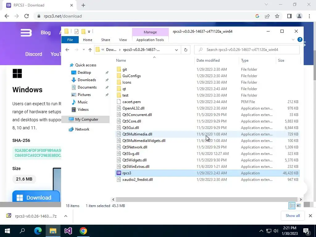Screen dimensions: 316x237
Task: Open the Application Tools tab
Action: coord(150,40)
